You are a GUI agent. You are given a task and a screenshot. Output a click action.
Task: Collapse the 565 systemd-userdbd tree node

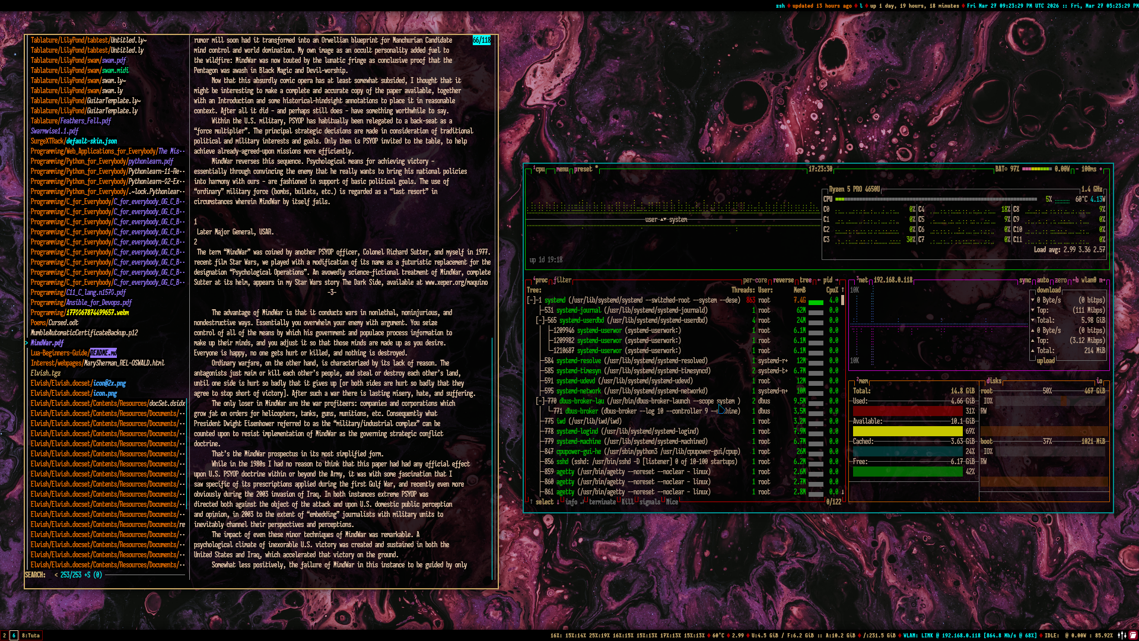click(540, 320)
